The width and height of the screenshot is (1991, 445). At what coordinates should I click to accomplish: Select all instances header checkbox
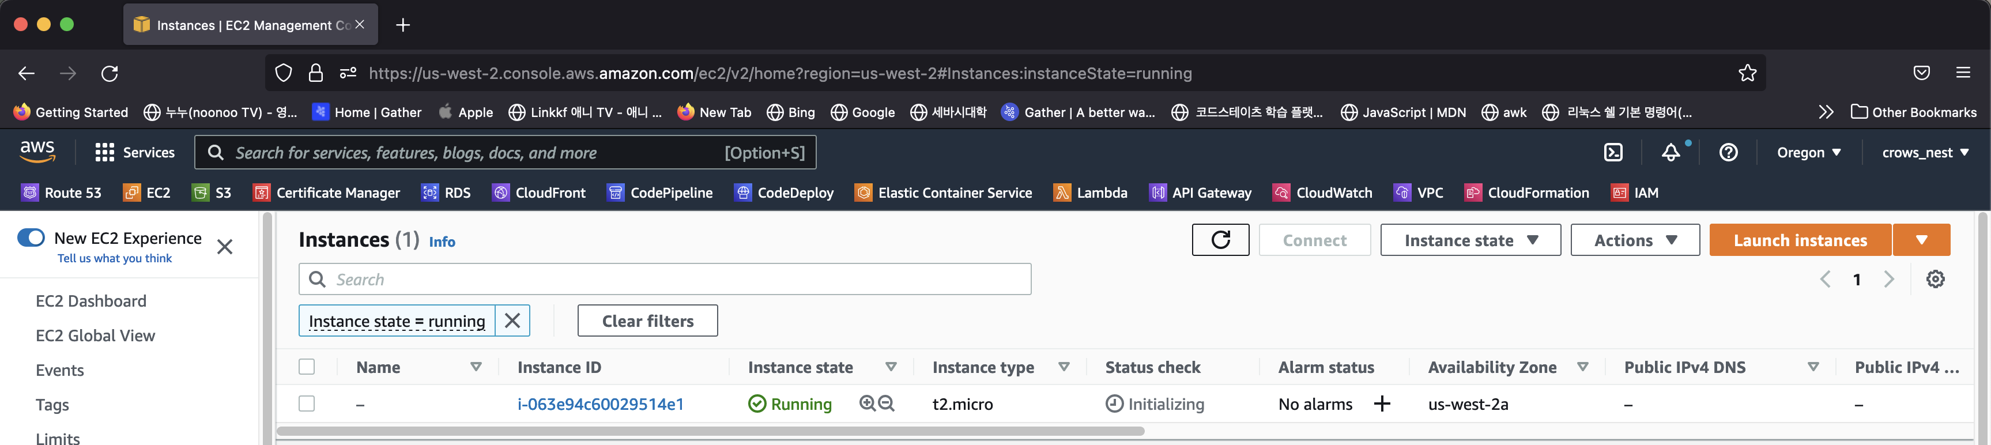[307, 366]
